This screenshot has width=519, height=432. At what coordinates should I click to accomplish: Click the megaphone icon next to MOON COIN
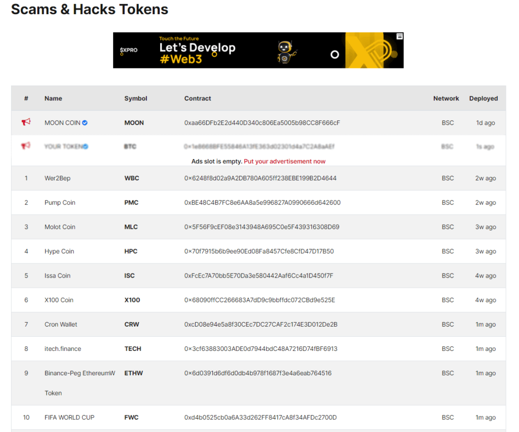point(26,122)
